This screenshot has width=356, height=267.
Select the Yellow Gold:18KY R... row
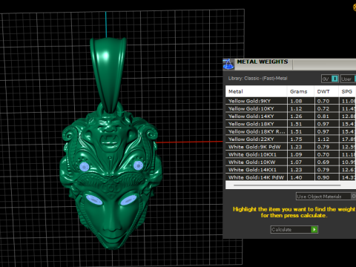click(291, 131)
